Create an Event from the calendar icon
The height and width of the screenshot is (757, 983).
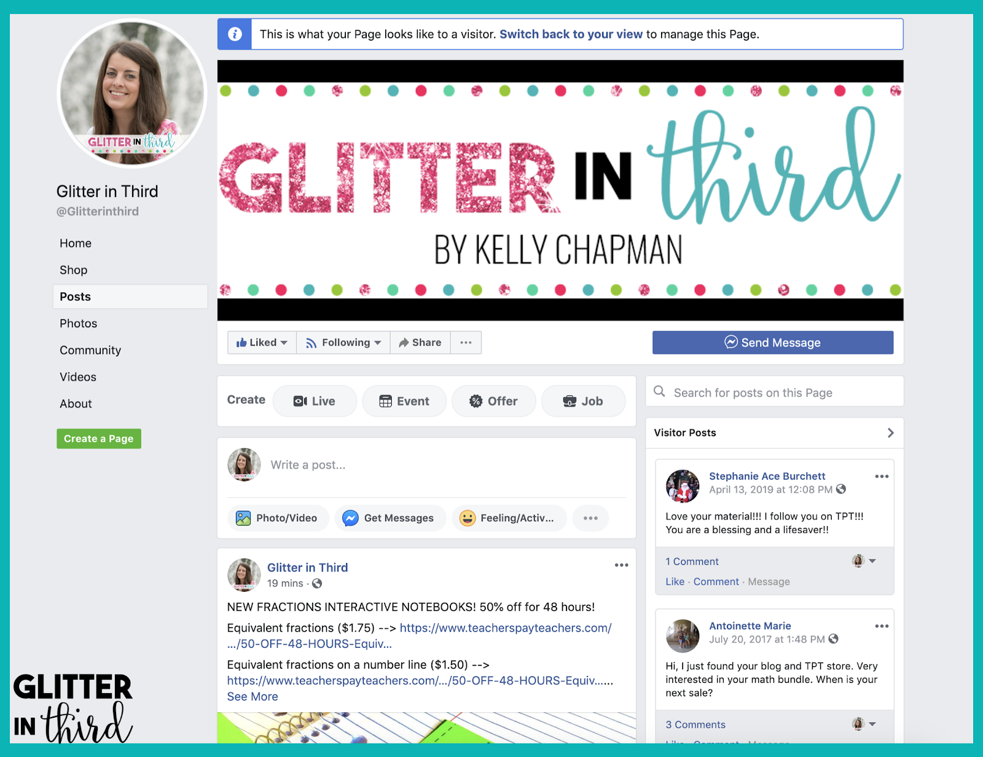click(x=404, y=401)
